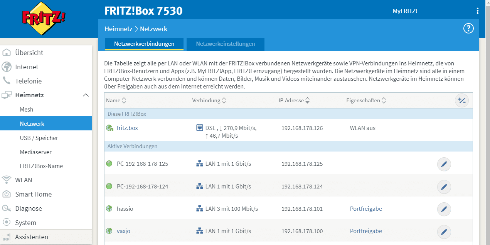
Task: Click the LAN icon in hassio row
Action: [199, 209]
